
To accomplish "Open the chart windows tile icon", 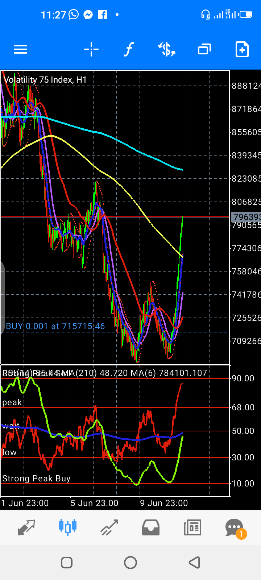I will coord(204,49).
